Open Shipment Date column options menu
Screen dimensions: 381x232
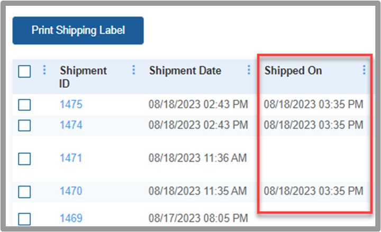click(249, 70)
